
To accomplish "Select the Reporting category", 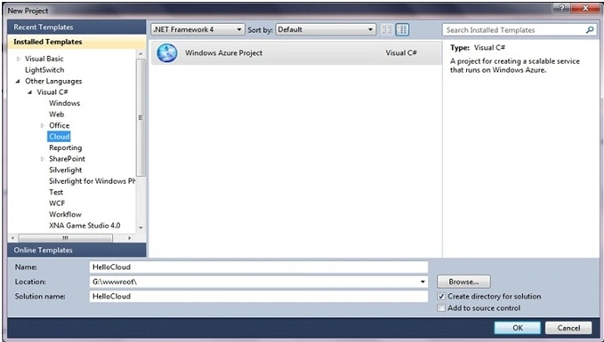I will click(x=65, y=147).
